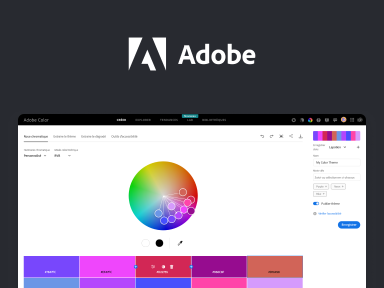The width and height of the screenshot is (384, 288).
Task: Click the Adobe Color logo text
Action: [36, 120]
